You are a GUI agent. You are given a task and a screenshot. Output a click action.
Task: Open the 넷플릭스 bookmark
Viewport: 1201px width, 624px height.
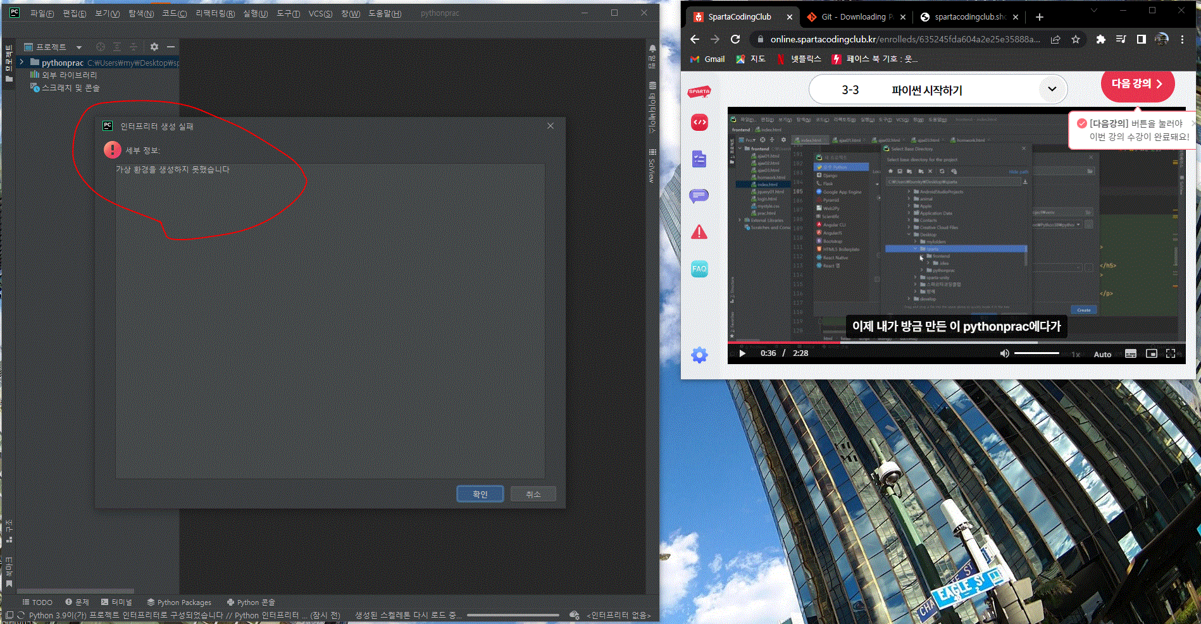[799, 59]
